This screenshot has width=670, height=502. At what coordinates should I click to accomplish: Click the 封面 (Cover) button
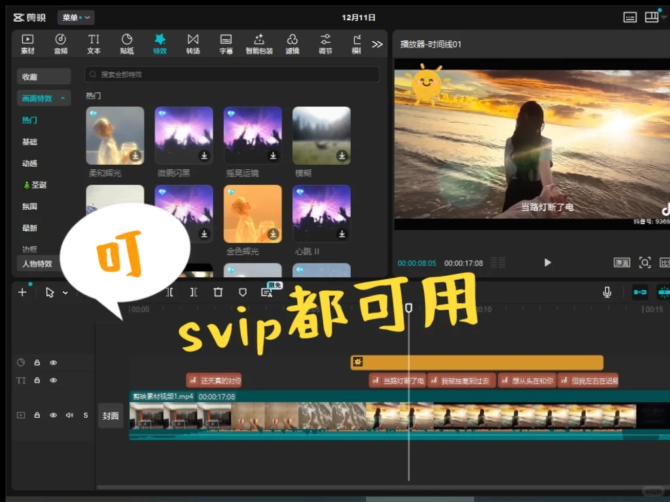110,415
